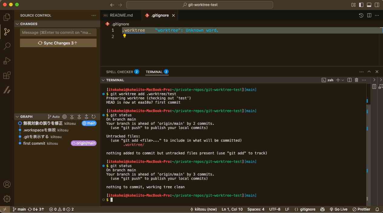Viewport: 383px width, 213px height.
Task: Open the Manage gear settings icon
Action: point(7,198)
